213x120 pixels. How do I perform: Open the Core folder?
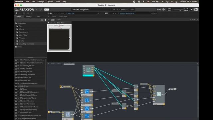pos(21,26)
